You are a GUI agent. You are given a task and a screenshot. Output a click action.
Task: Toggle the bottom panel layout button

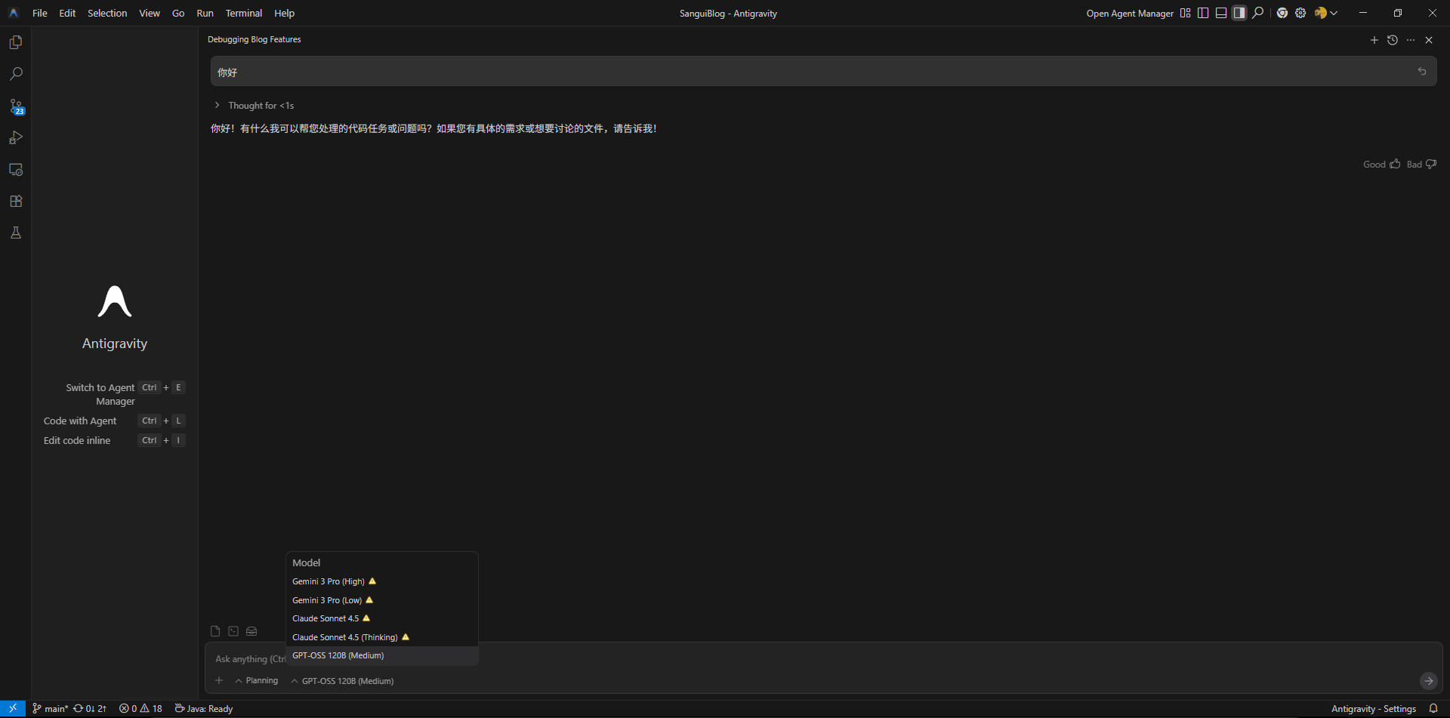tap(1221, 13)
